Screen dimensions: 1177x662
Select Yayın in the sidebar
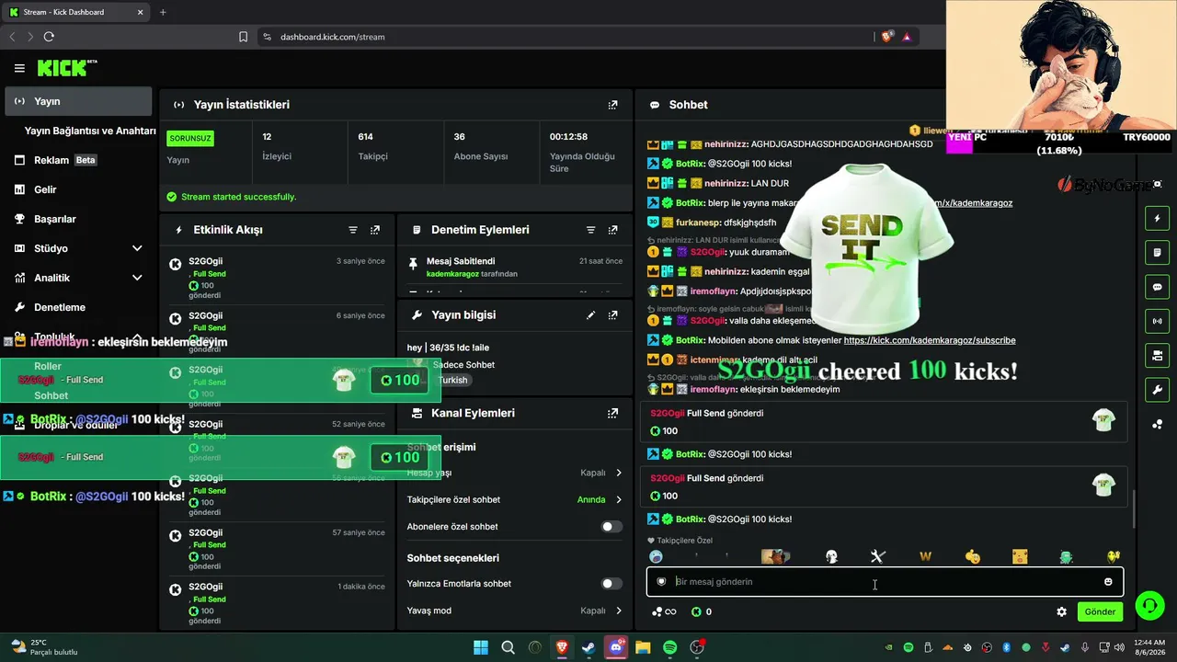pos(78,101)
